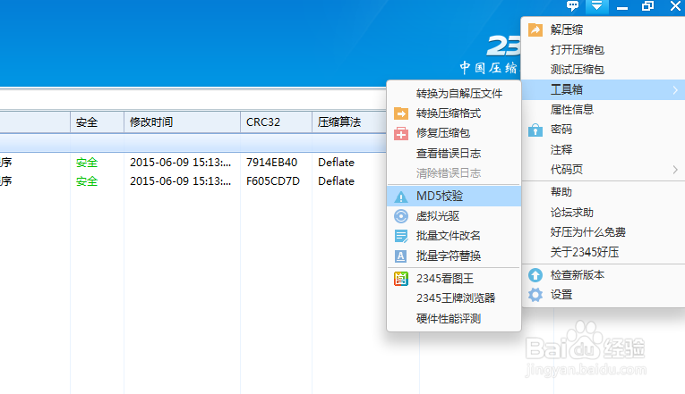Click the orange arrow icon beside 转换压缩格式

401,113
